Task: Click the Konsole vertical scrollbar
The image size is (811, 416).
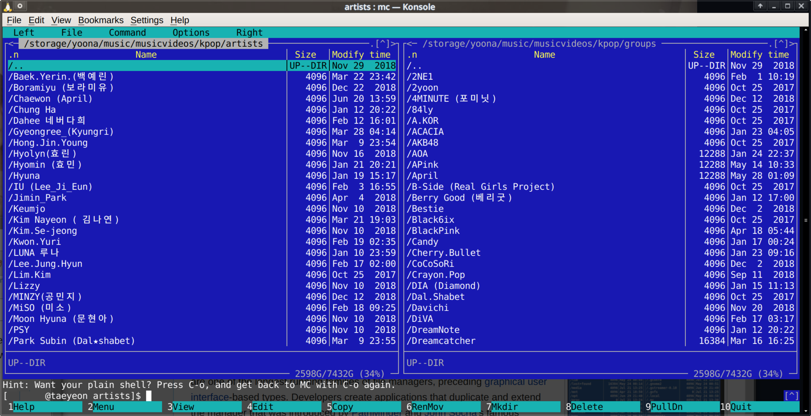Action: tap(806, 220)
